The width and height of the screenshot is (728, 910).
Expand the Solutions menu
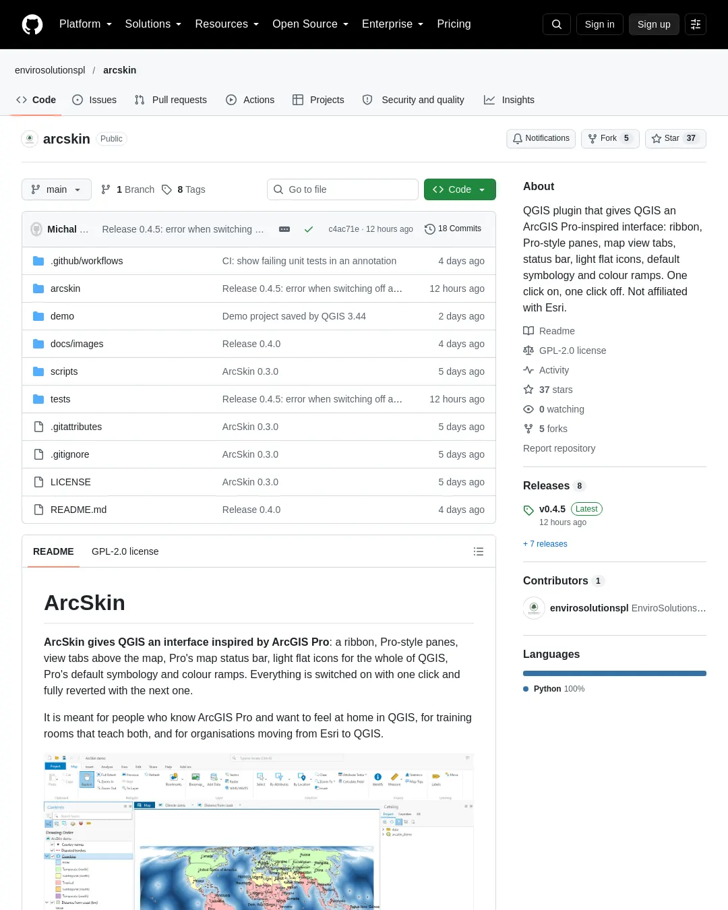click(x=153, y=24)
